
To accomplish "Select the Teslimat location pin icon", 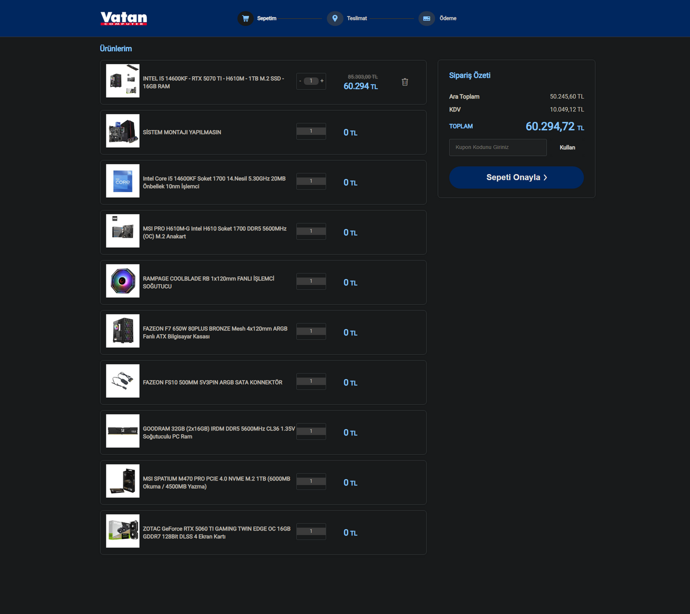I will pos(335,18).
